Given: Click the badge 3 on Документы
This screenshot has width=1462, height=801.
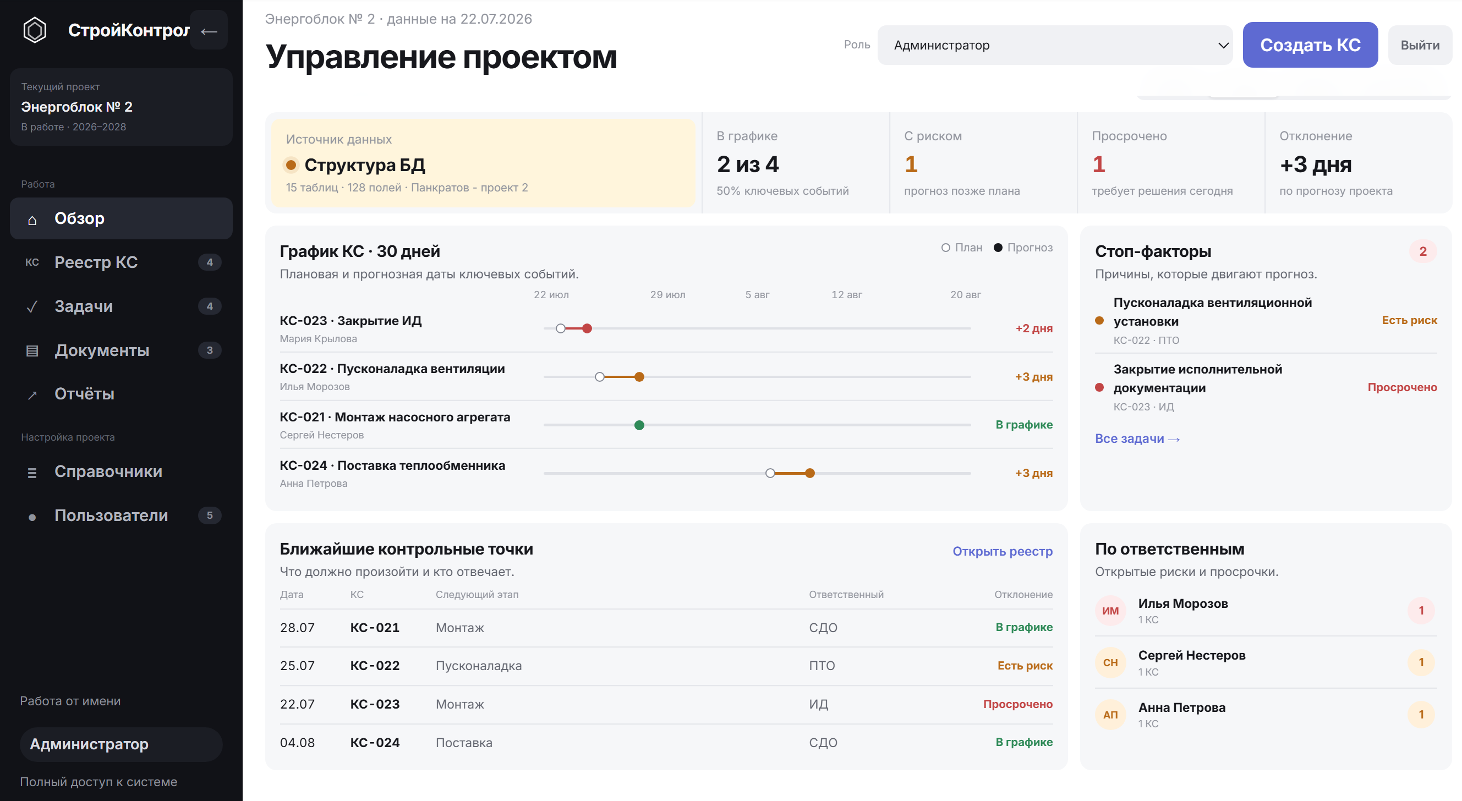Looking at the screenshot, I should coord(210,350).
